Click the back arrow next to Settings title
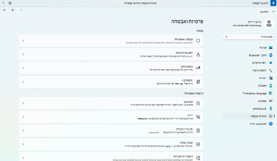277x161 pixels. tap(273, 12)
